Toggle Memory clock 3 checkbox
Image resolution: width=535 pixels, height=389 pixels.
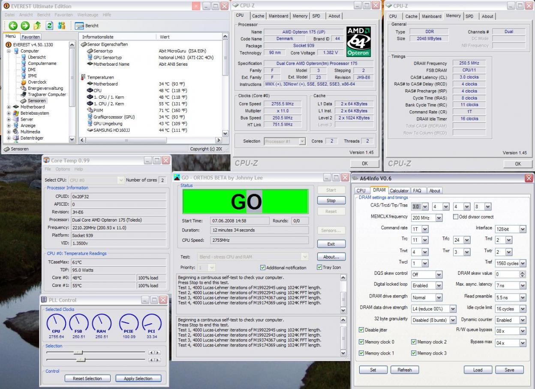[414, 353]
